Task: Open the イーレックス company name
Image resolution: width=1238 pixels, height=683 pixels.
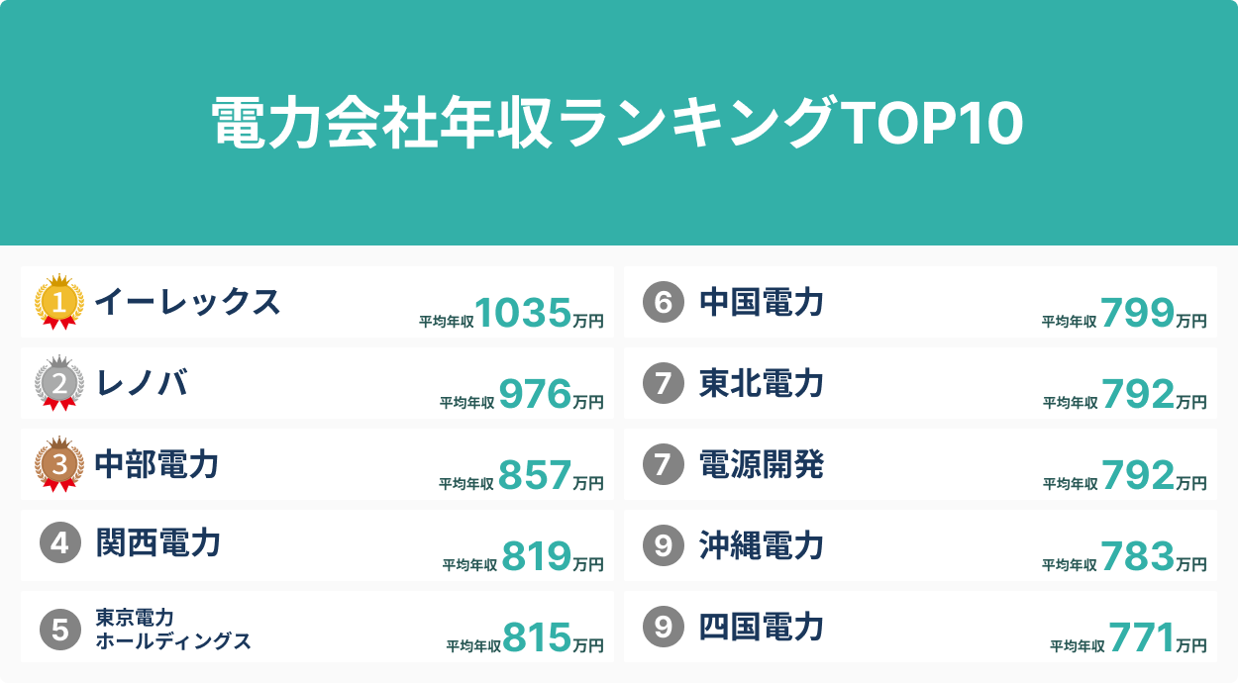Action: [x=187, y=302]
